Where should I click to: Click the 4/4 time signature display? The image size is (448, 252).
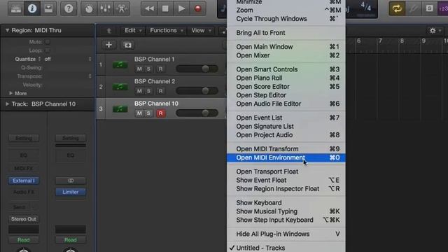coord(365,6)
